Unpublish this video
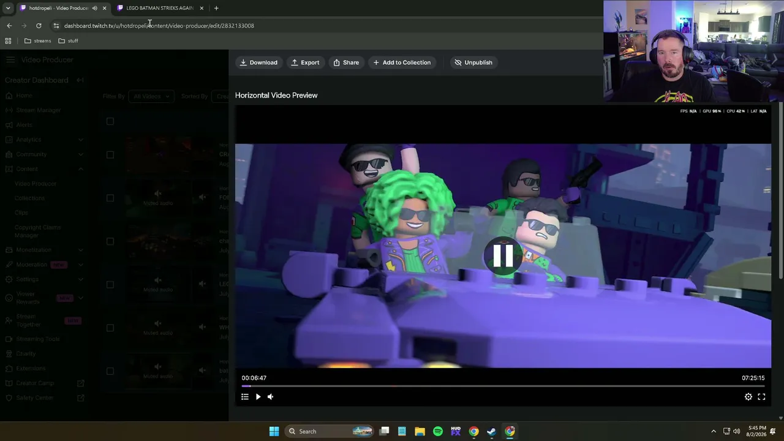This screenshot has height=441, width=784. click(x=473, y=62)
